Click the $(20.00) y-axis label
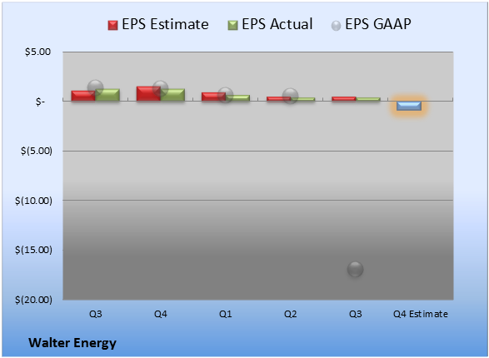 pyautogui.click(x=33, y=300)
